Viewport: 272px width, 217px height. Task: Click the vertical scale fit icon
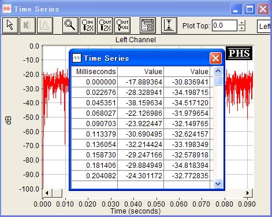(169, 25)
